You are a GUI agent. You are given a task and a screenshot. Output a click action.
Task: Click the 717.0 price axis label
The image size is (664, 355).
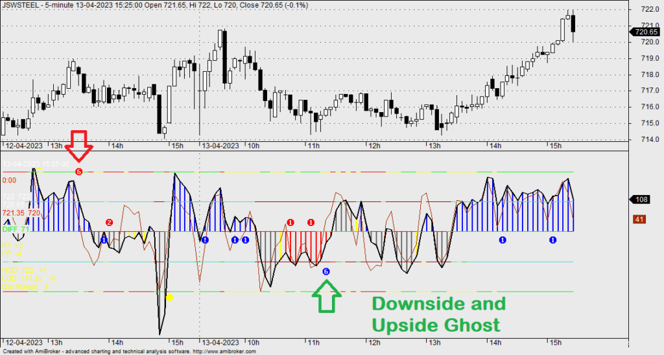coord(650,91)
